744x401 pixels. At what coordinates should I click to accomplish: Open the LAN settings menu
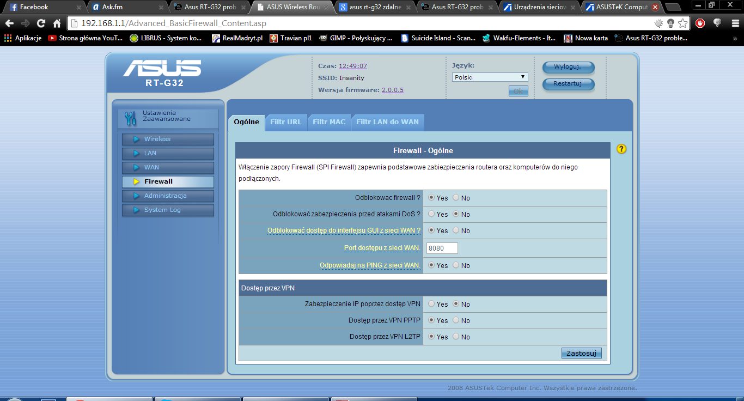(168, 154)
